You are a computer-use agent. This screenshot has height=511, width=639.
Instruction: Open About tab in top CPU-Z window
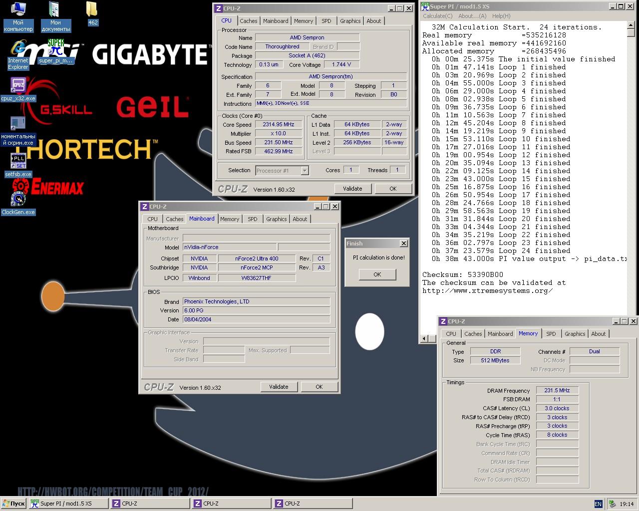point(373,21)
